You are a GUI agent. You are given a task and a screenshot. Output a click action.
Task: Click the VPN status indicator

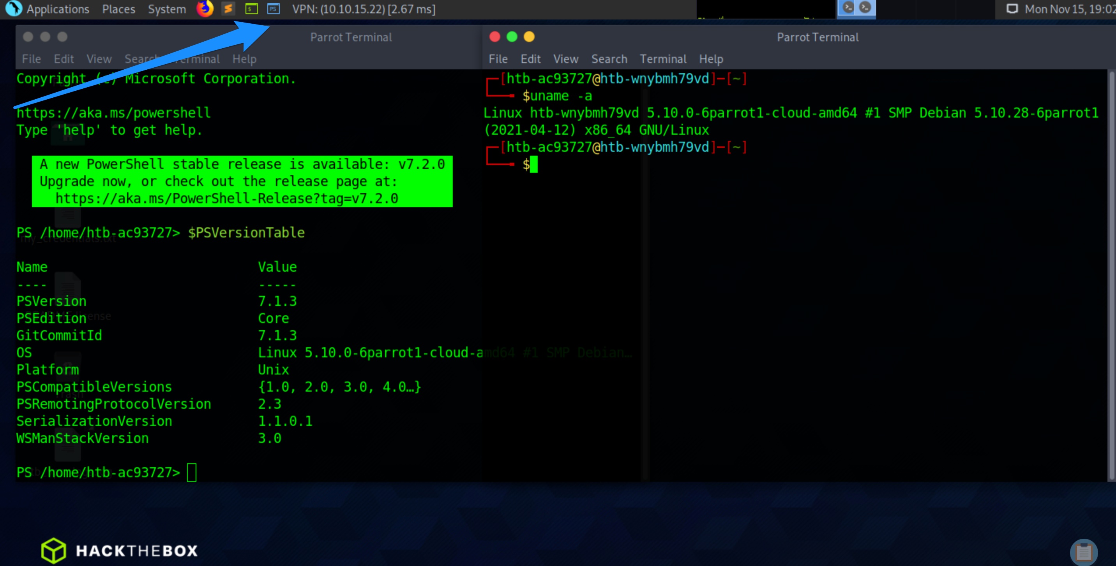pyautogui.click(x=364, y=9)
